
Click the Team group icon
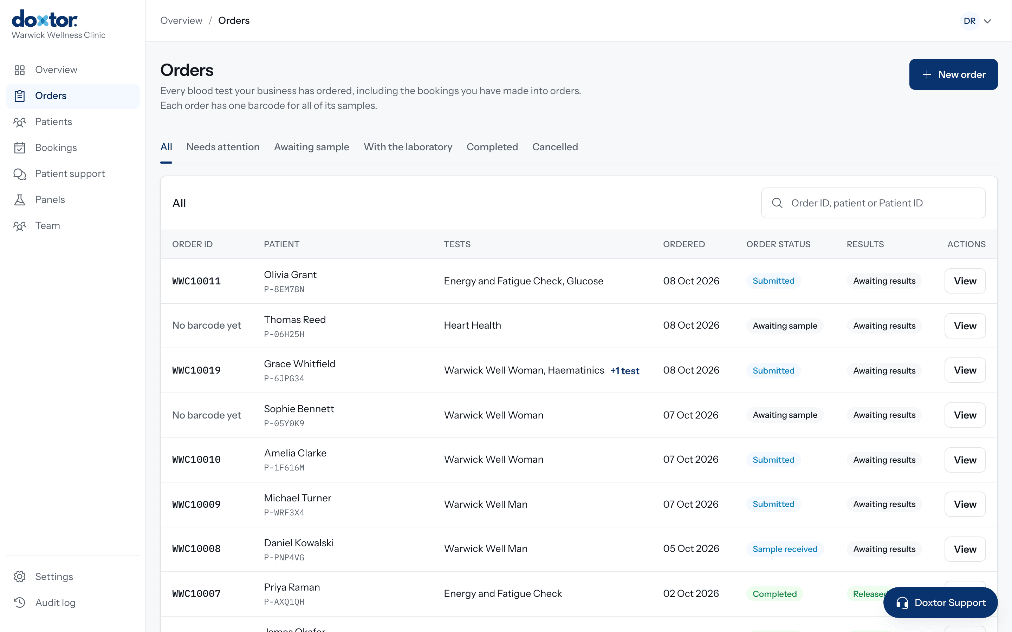coord(20,226)
